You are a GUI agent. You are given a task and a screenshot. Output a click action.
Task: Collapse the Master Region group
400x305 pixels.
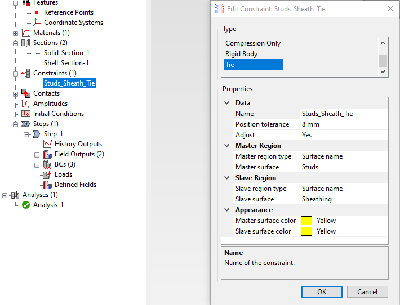tap(227, 146)
